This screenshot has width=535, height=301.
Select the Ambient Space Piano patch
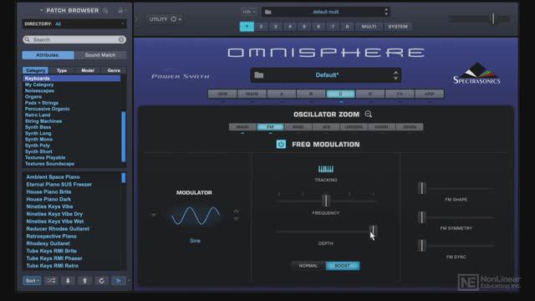pyautogui.click(x=53, y=176)
